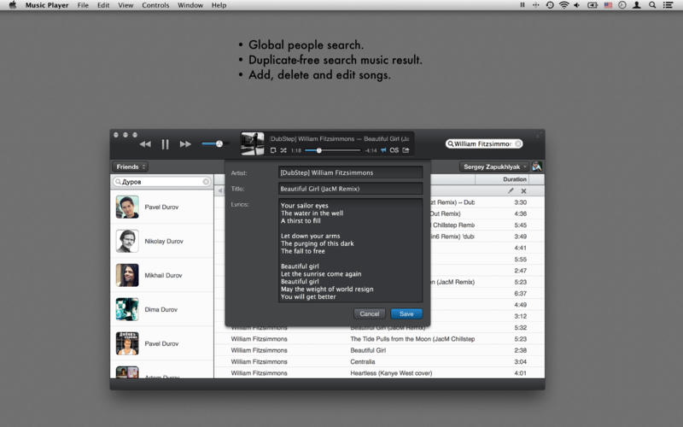The height and width of the screenshot is (427, 683).
Task: Toggle the broadcast megaphone icon
Action: click(383, 150)
